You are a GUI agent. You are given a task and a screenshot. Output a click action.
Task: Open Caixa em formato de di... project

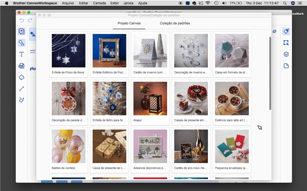tap(232, 55)
